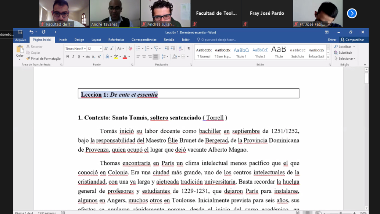Open the Aa change case dropdown

point(121,49)
